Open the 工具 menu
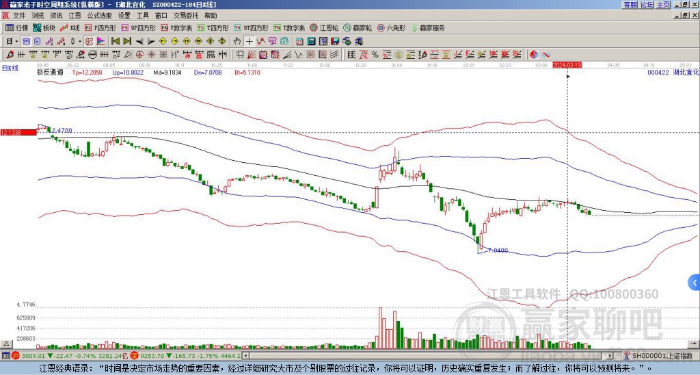Viewport: 700px width, 375px height. [143, 16]
